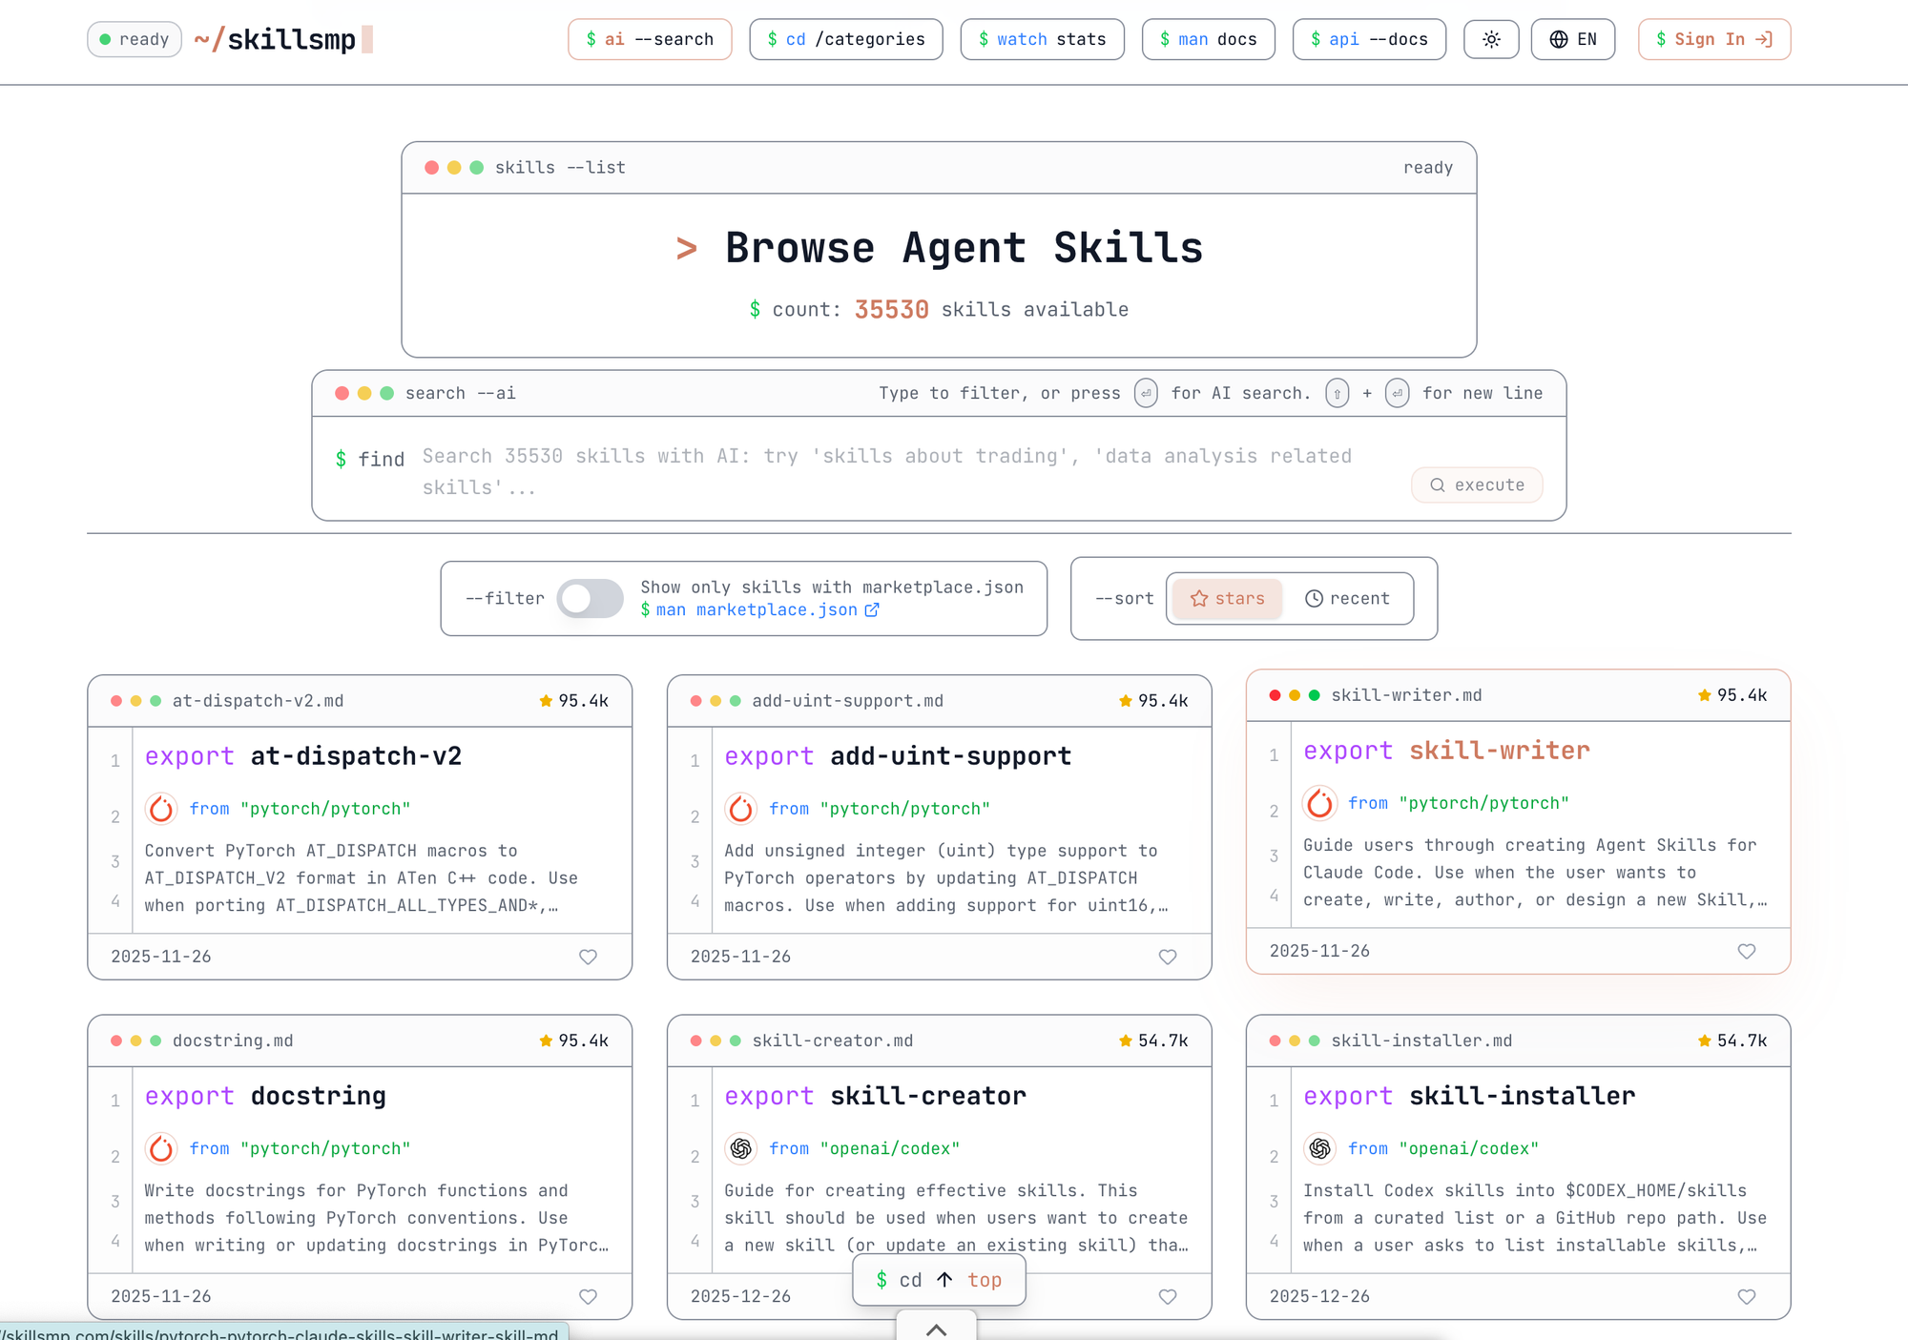Favorite the docstring skill with its heart icon
1908x1340 pixels.
point(588,1296)
